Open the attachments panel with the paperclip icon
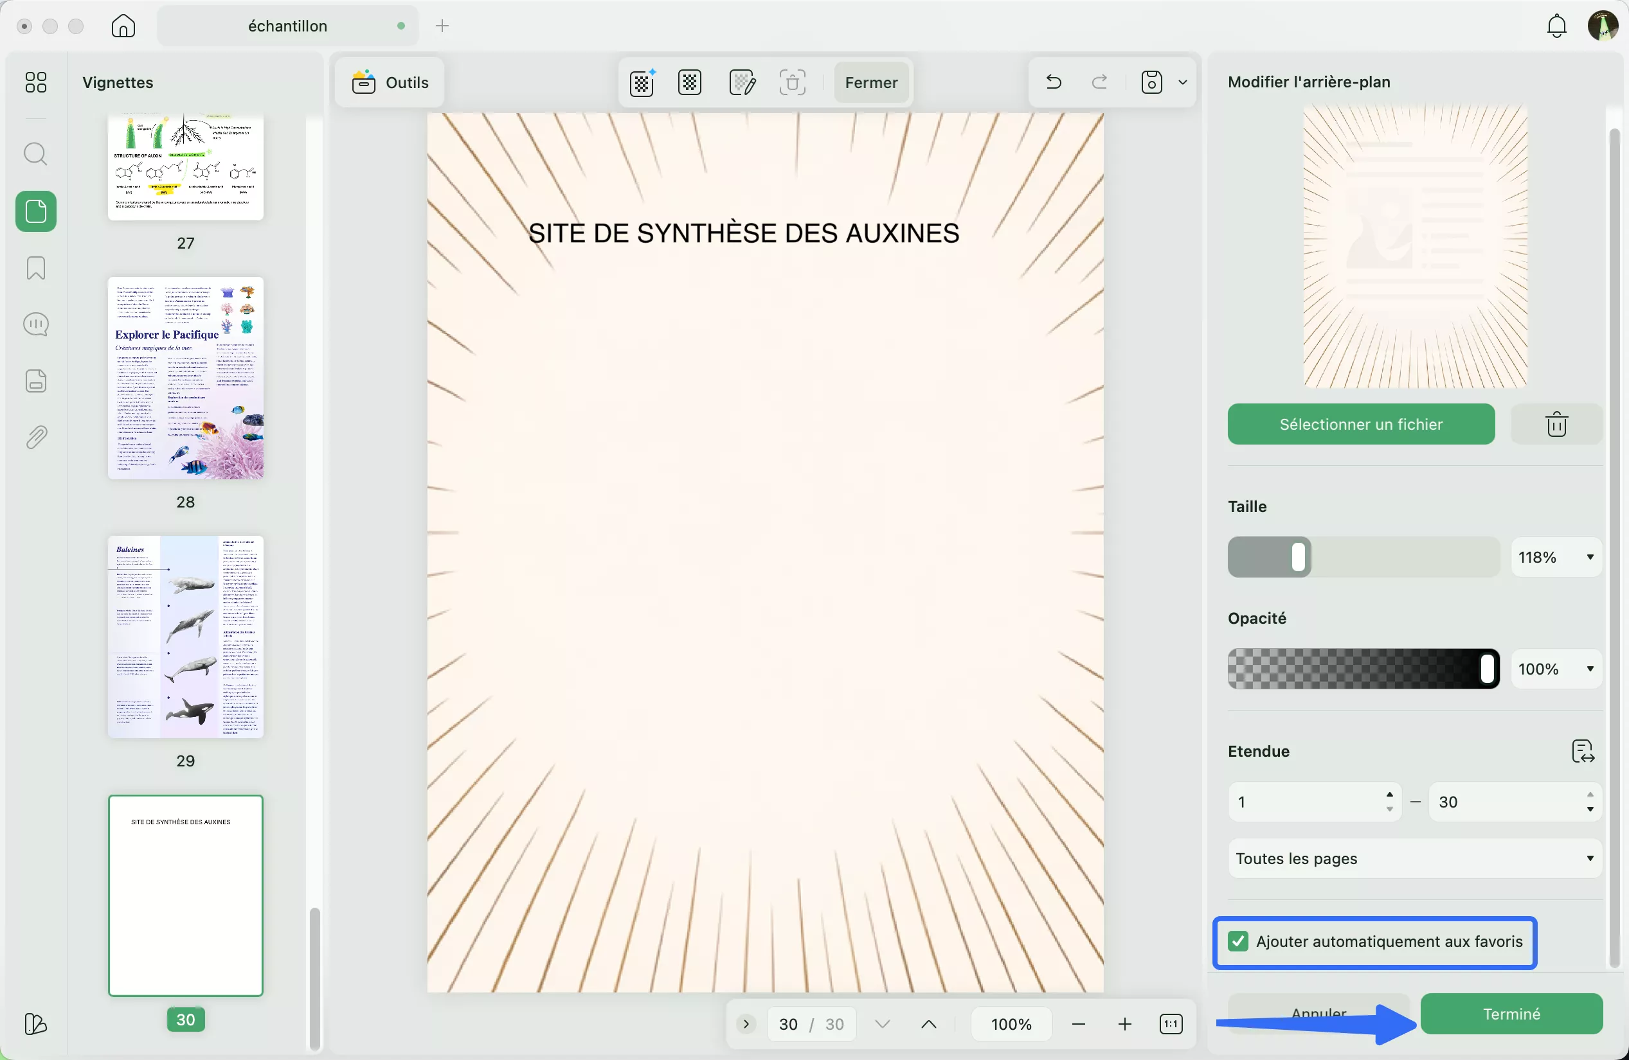 pos(35,437)
